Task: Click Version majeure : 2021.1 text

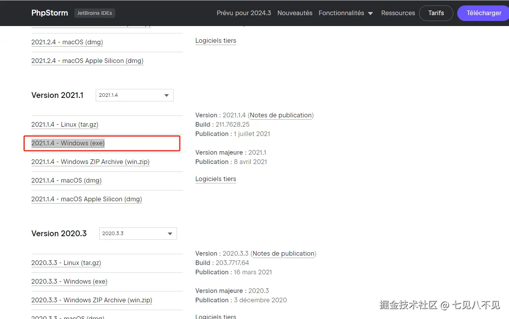Action: click(231, 152)
